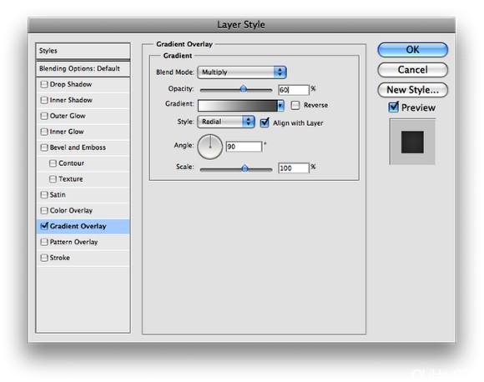This screenshot has height=382, width=484.
Task: Select the Stroke style entry
Action: (83, 258)
